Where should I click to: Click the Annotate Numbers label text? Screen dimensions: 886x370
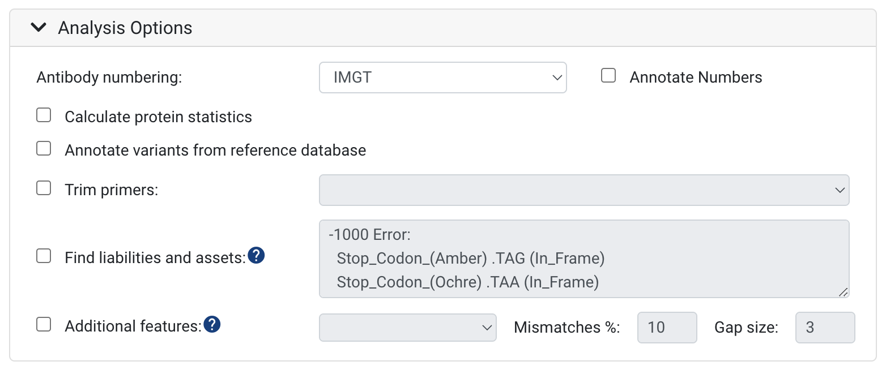coord(696,78)
